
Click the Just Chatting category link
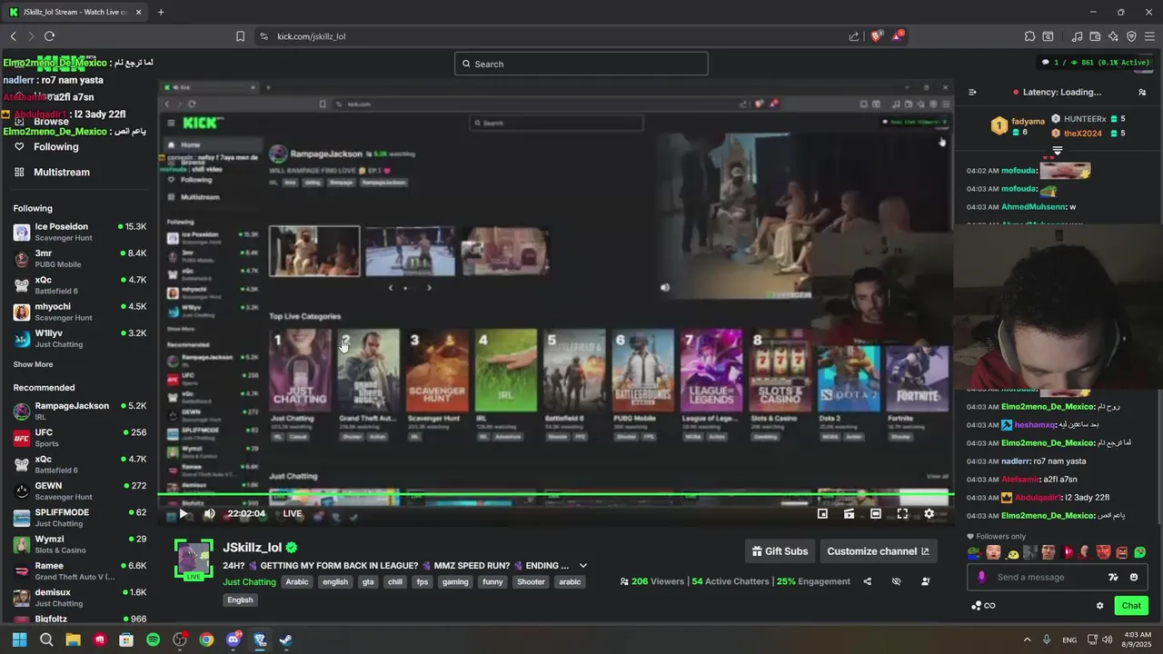[249, 582]
